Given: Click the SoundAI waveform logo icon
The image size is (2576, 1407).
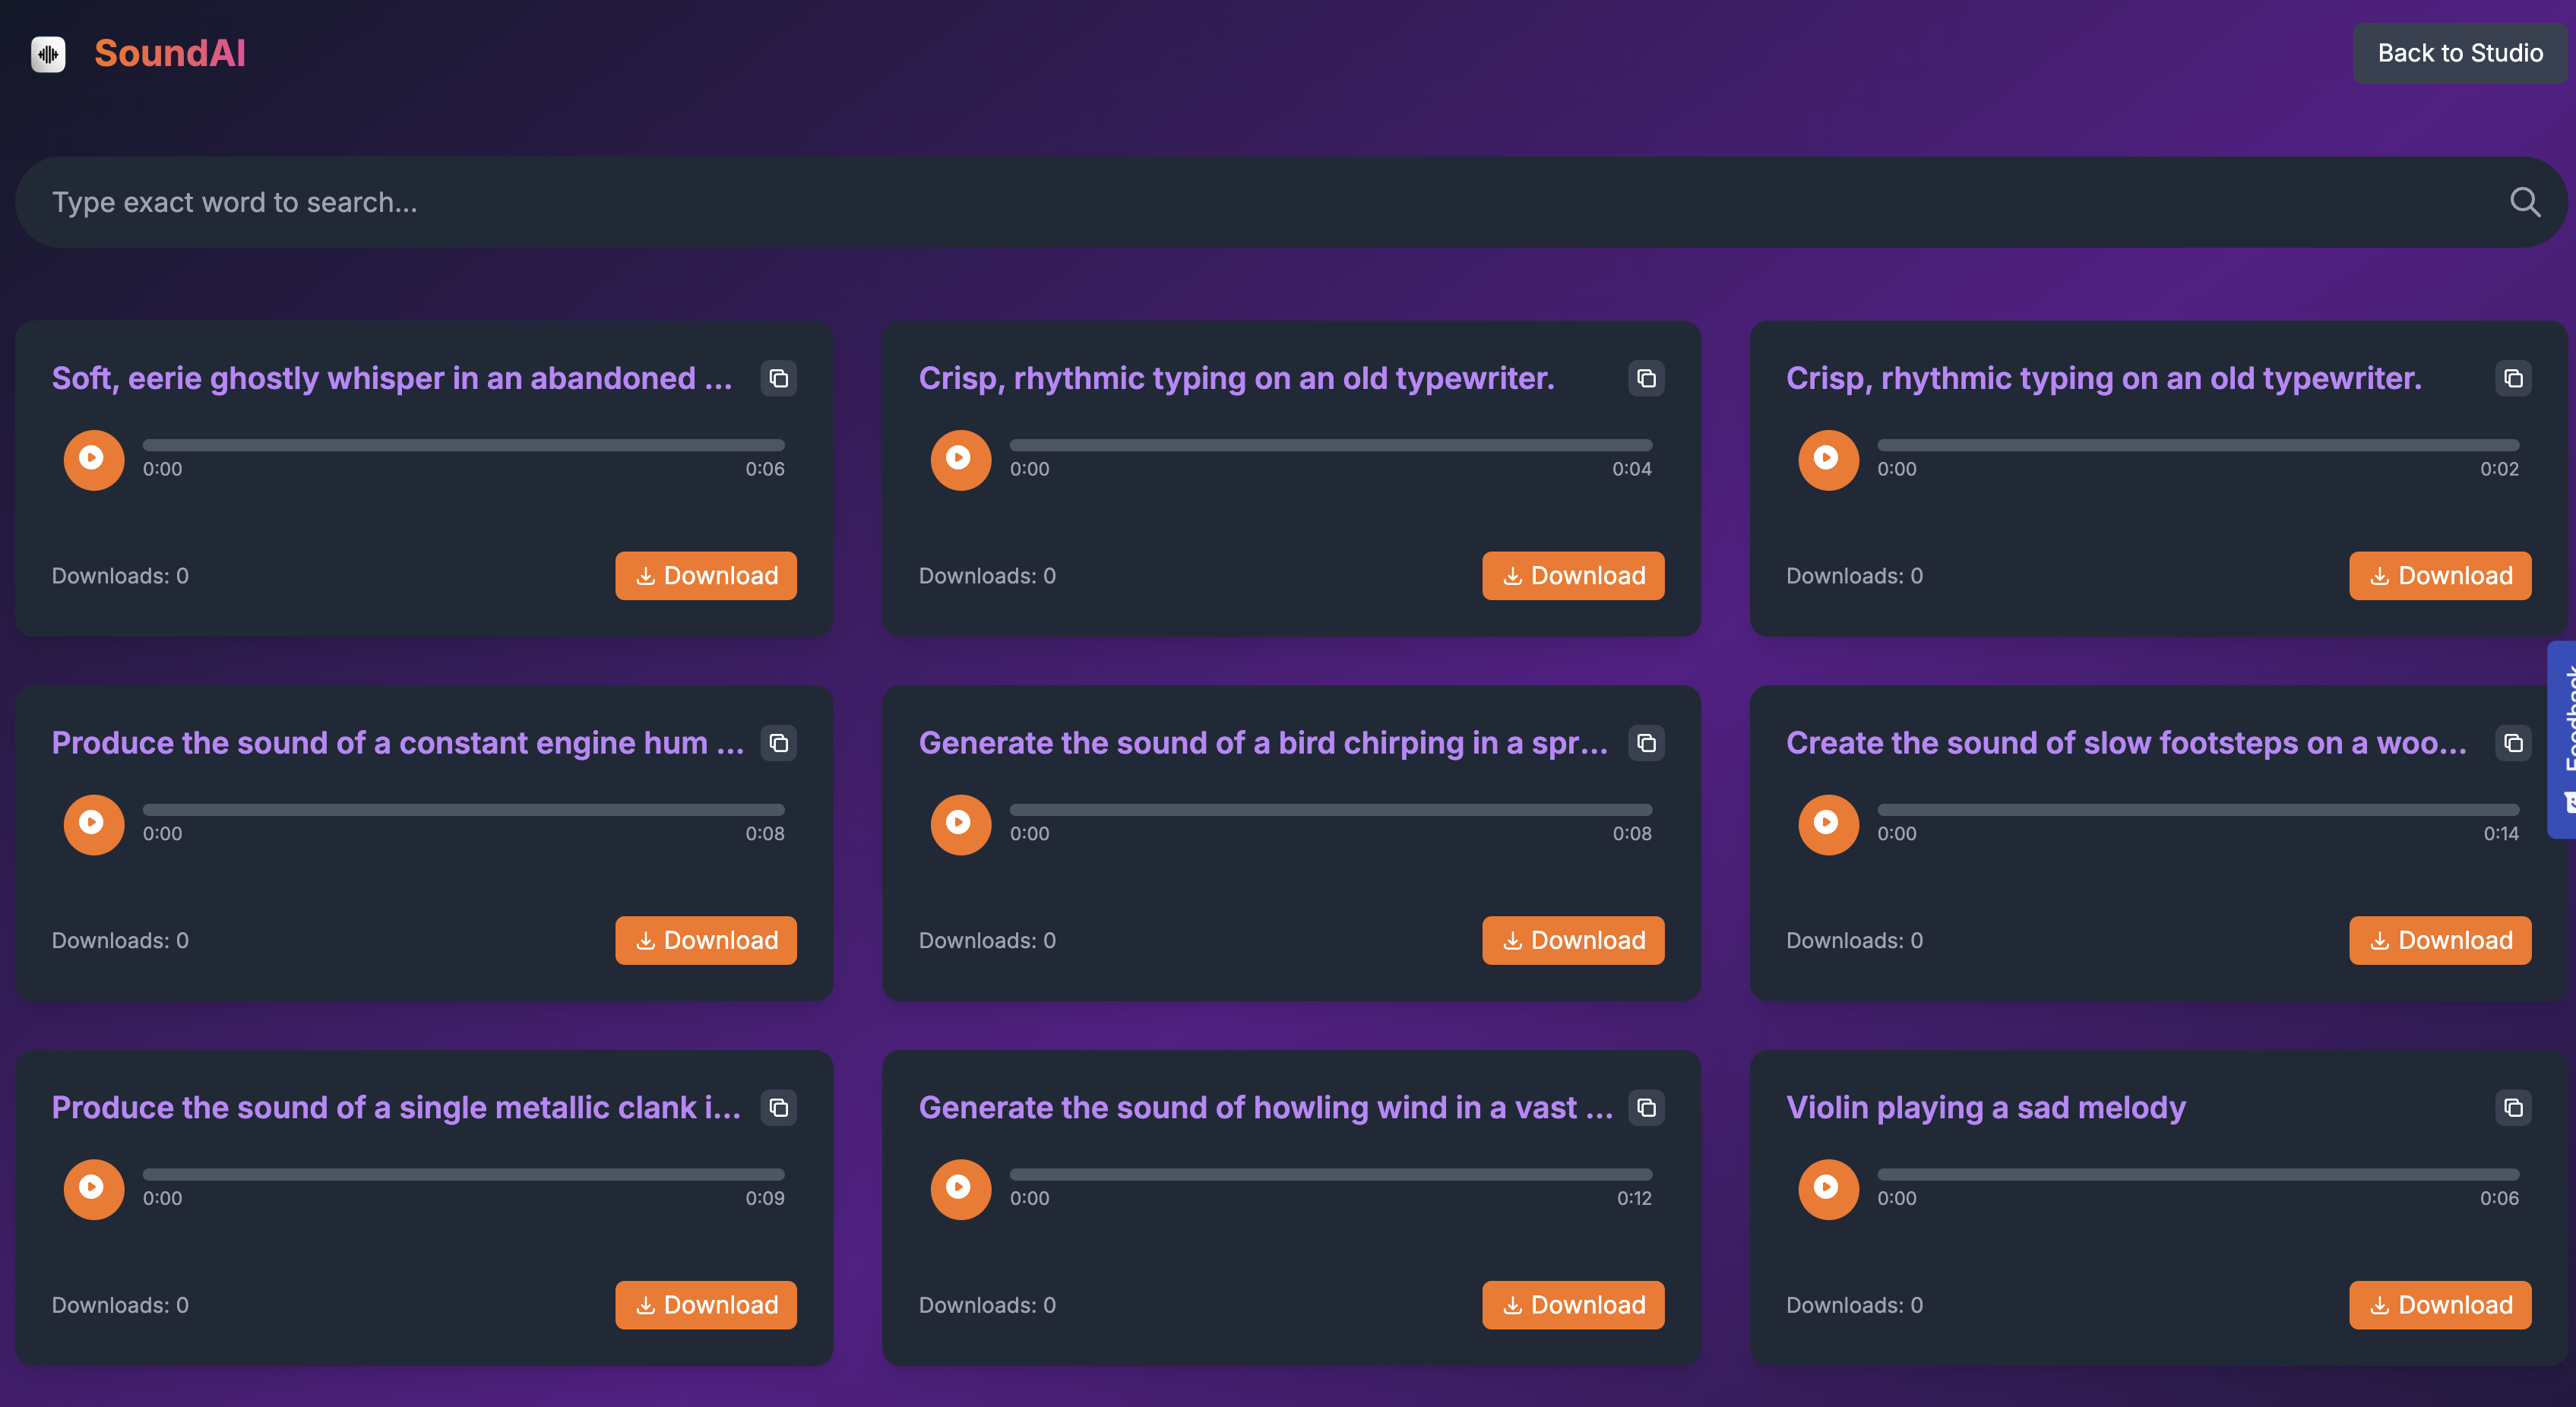Looking at the screenshot, I should click(48, 54).
